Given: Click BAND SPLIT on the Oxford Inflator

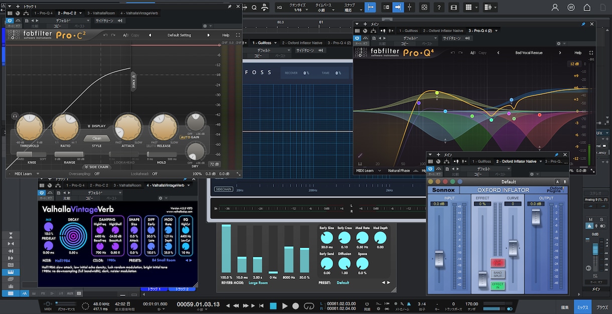Looking at the screenshot, I should [498, 274].
